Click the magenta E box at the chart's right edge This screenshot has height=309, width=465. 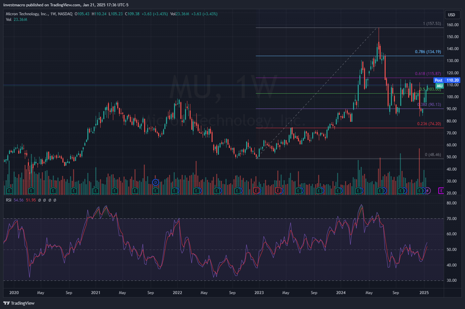tap(441, 191)
